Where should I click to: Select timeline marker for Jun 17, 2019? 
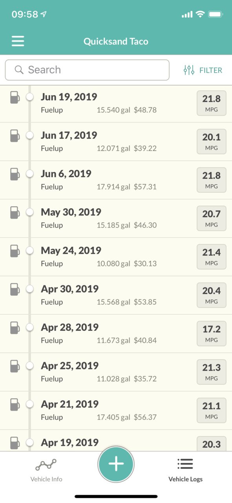coord(29,135)
